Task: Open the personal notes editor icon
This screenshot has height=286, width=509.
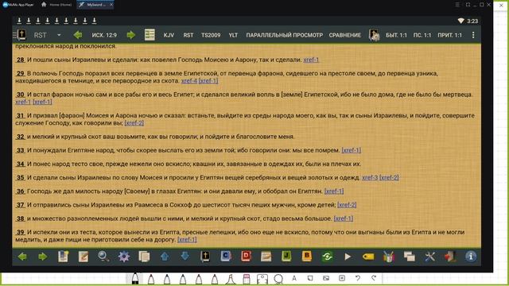Action: pyautogui.click(x=84, y=257)
